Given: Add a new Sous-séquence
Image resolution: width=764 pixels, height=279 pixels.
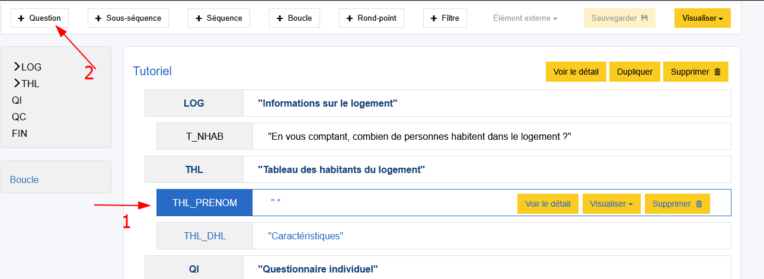Looking at the screenshot, I should [128, 18].
